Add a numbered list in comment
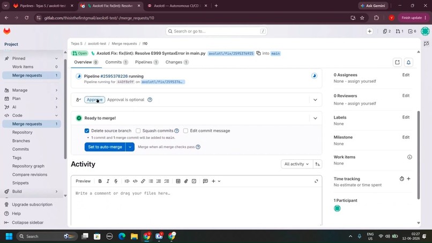Viewport: 432px width, 243px height. tap(159, 181)
